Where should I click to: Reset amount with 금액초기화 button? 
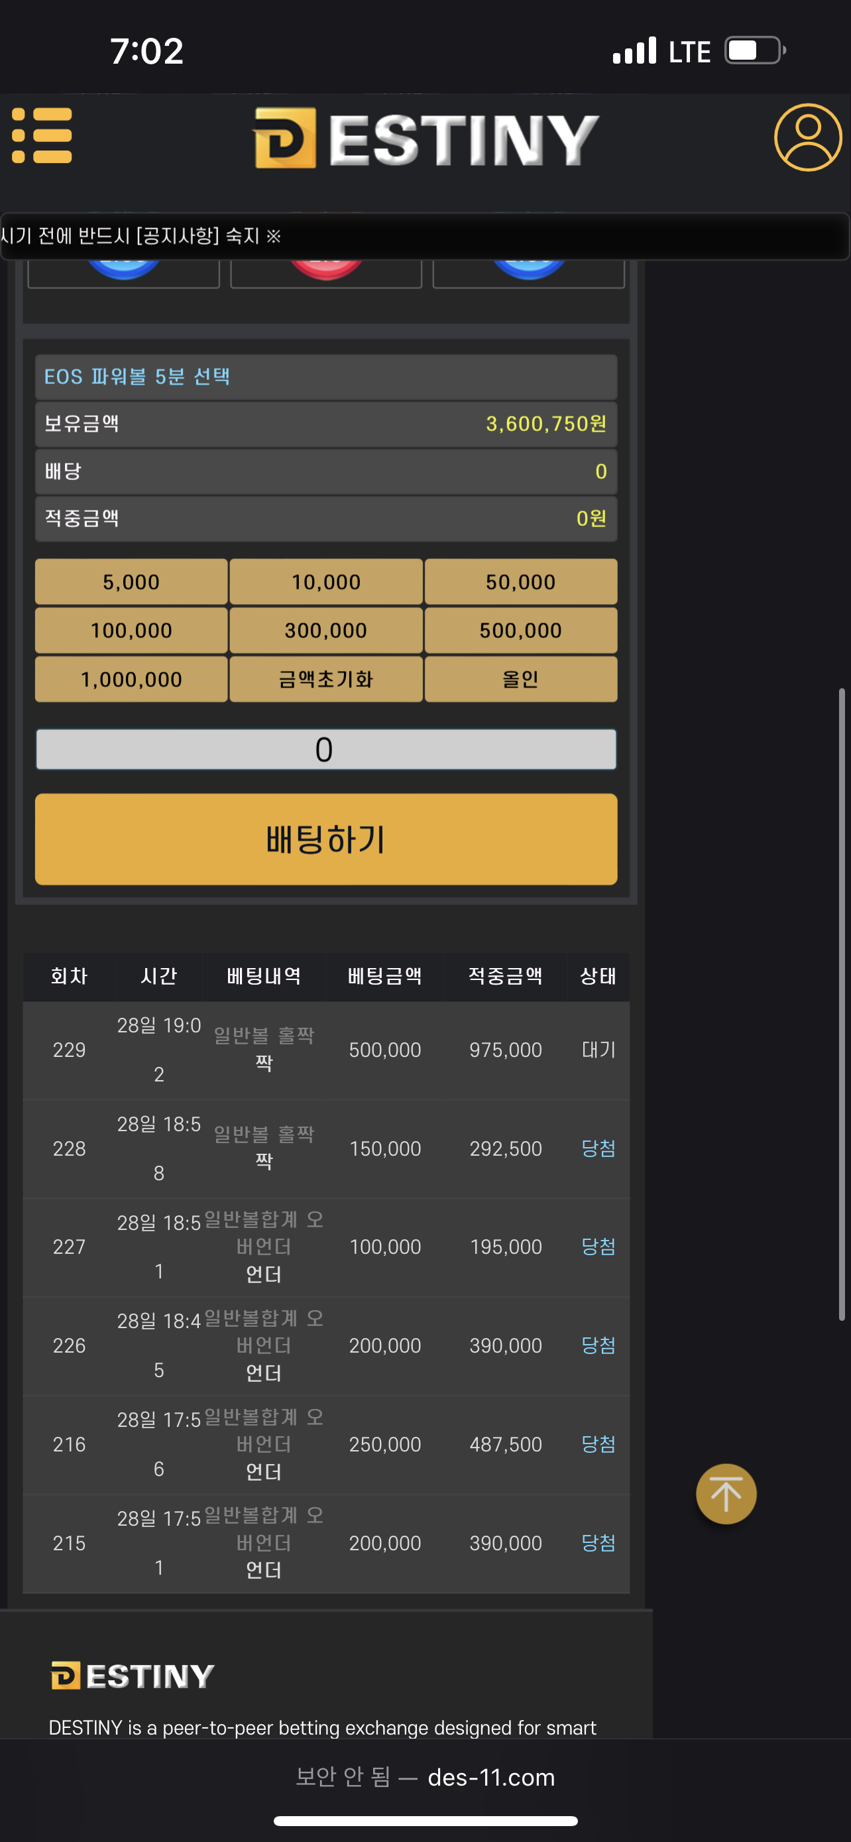[x=326, y=678]
